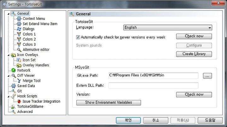This screenshot has width=227, height=127.
Task: Browse for Git.exe path with ellipsis button
Action: [207, 76]
